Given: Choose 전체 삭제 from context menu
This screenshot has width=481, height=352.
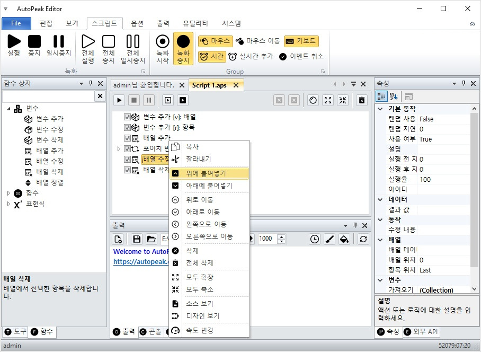Looking at the screenshot, I should [209, 263].
